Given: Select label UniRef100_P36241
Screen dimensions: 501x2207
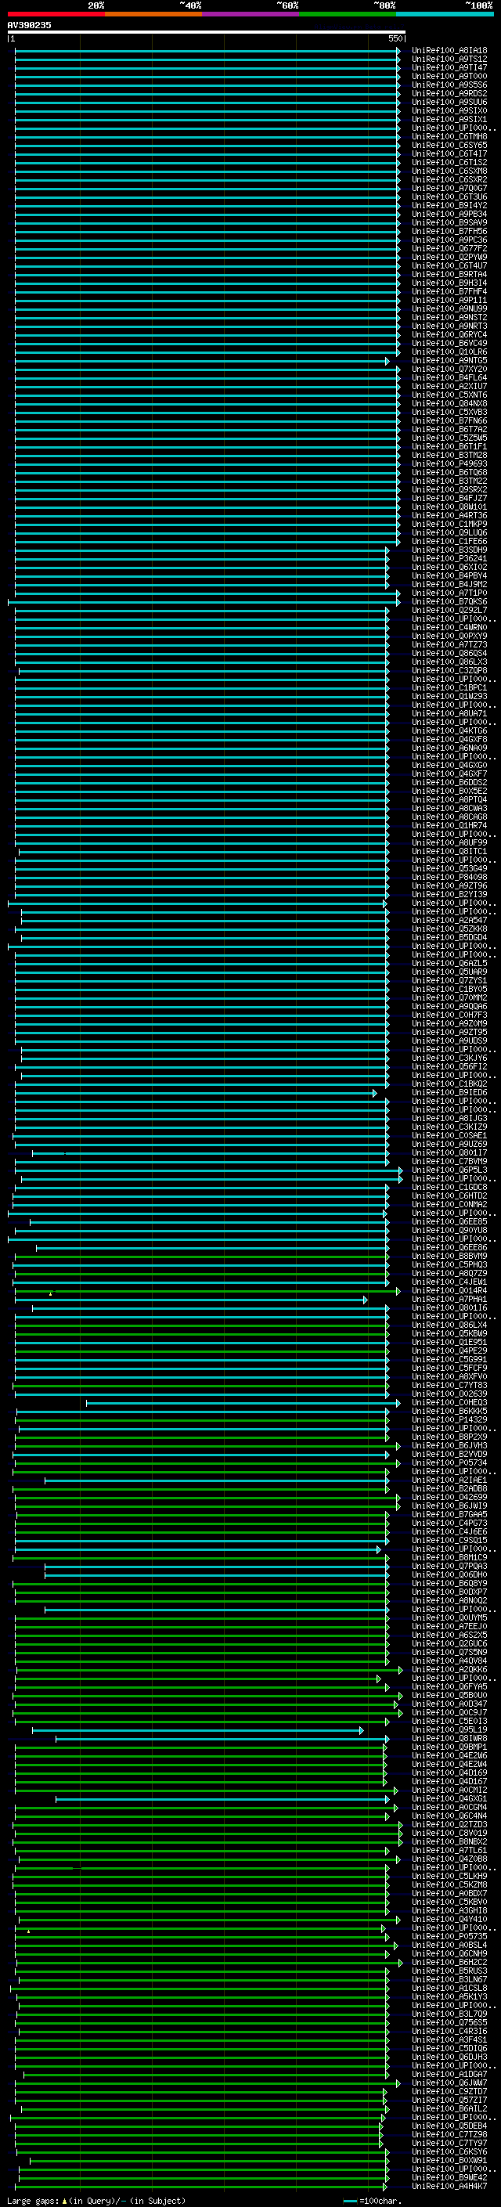Looking at the screenshot, I should (449, 559).
